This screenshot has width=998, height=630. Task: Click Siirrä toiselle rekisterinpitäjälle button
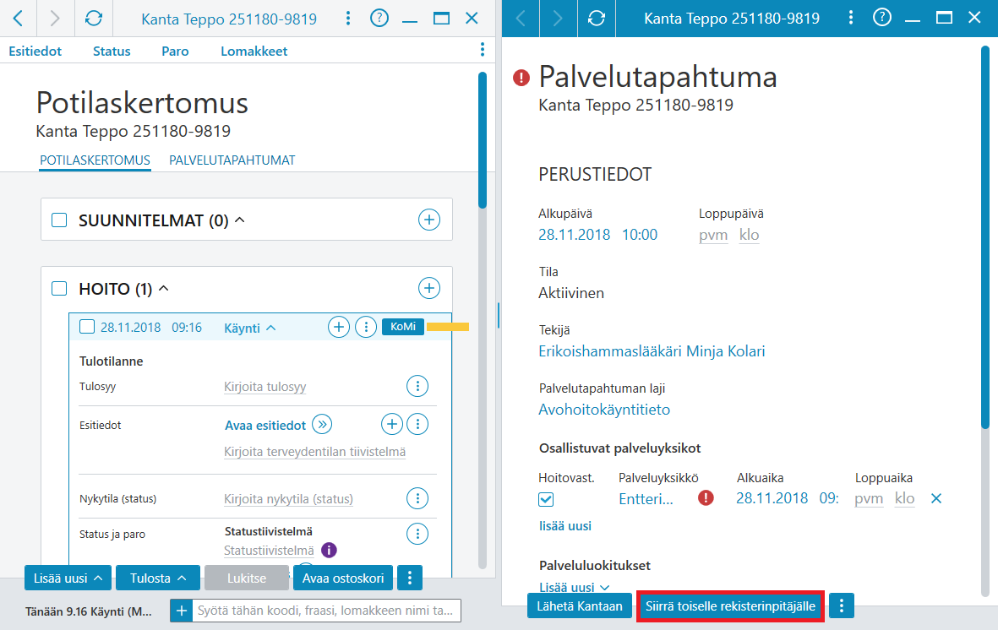730,606
